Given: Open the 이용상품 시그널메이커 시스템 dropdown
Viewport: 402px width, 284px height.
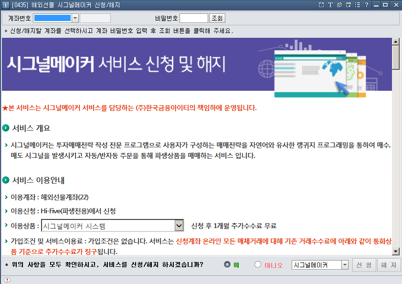Looking at the screenshot, I should point(179,226).
